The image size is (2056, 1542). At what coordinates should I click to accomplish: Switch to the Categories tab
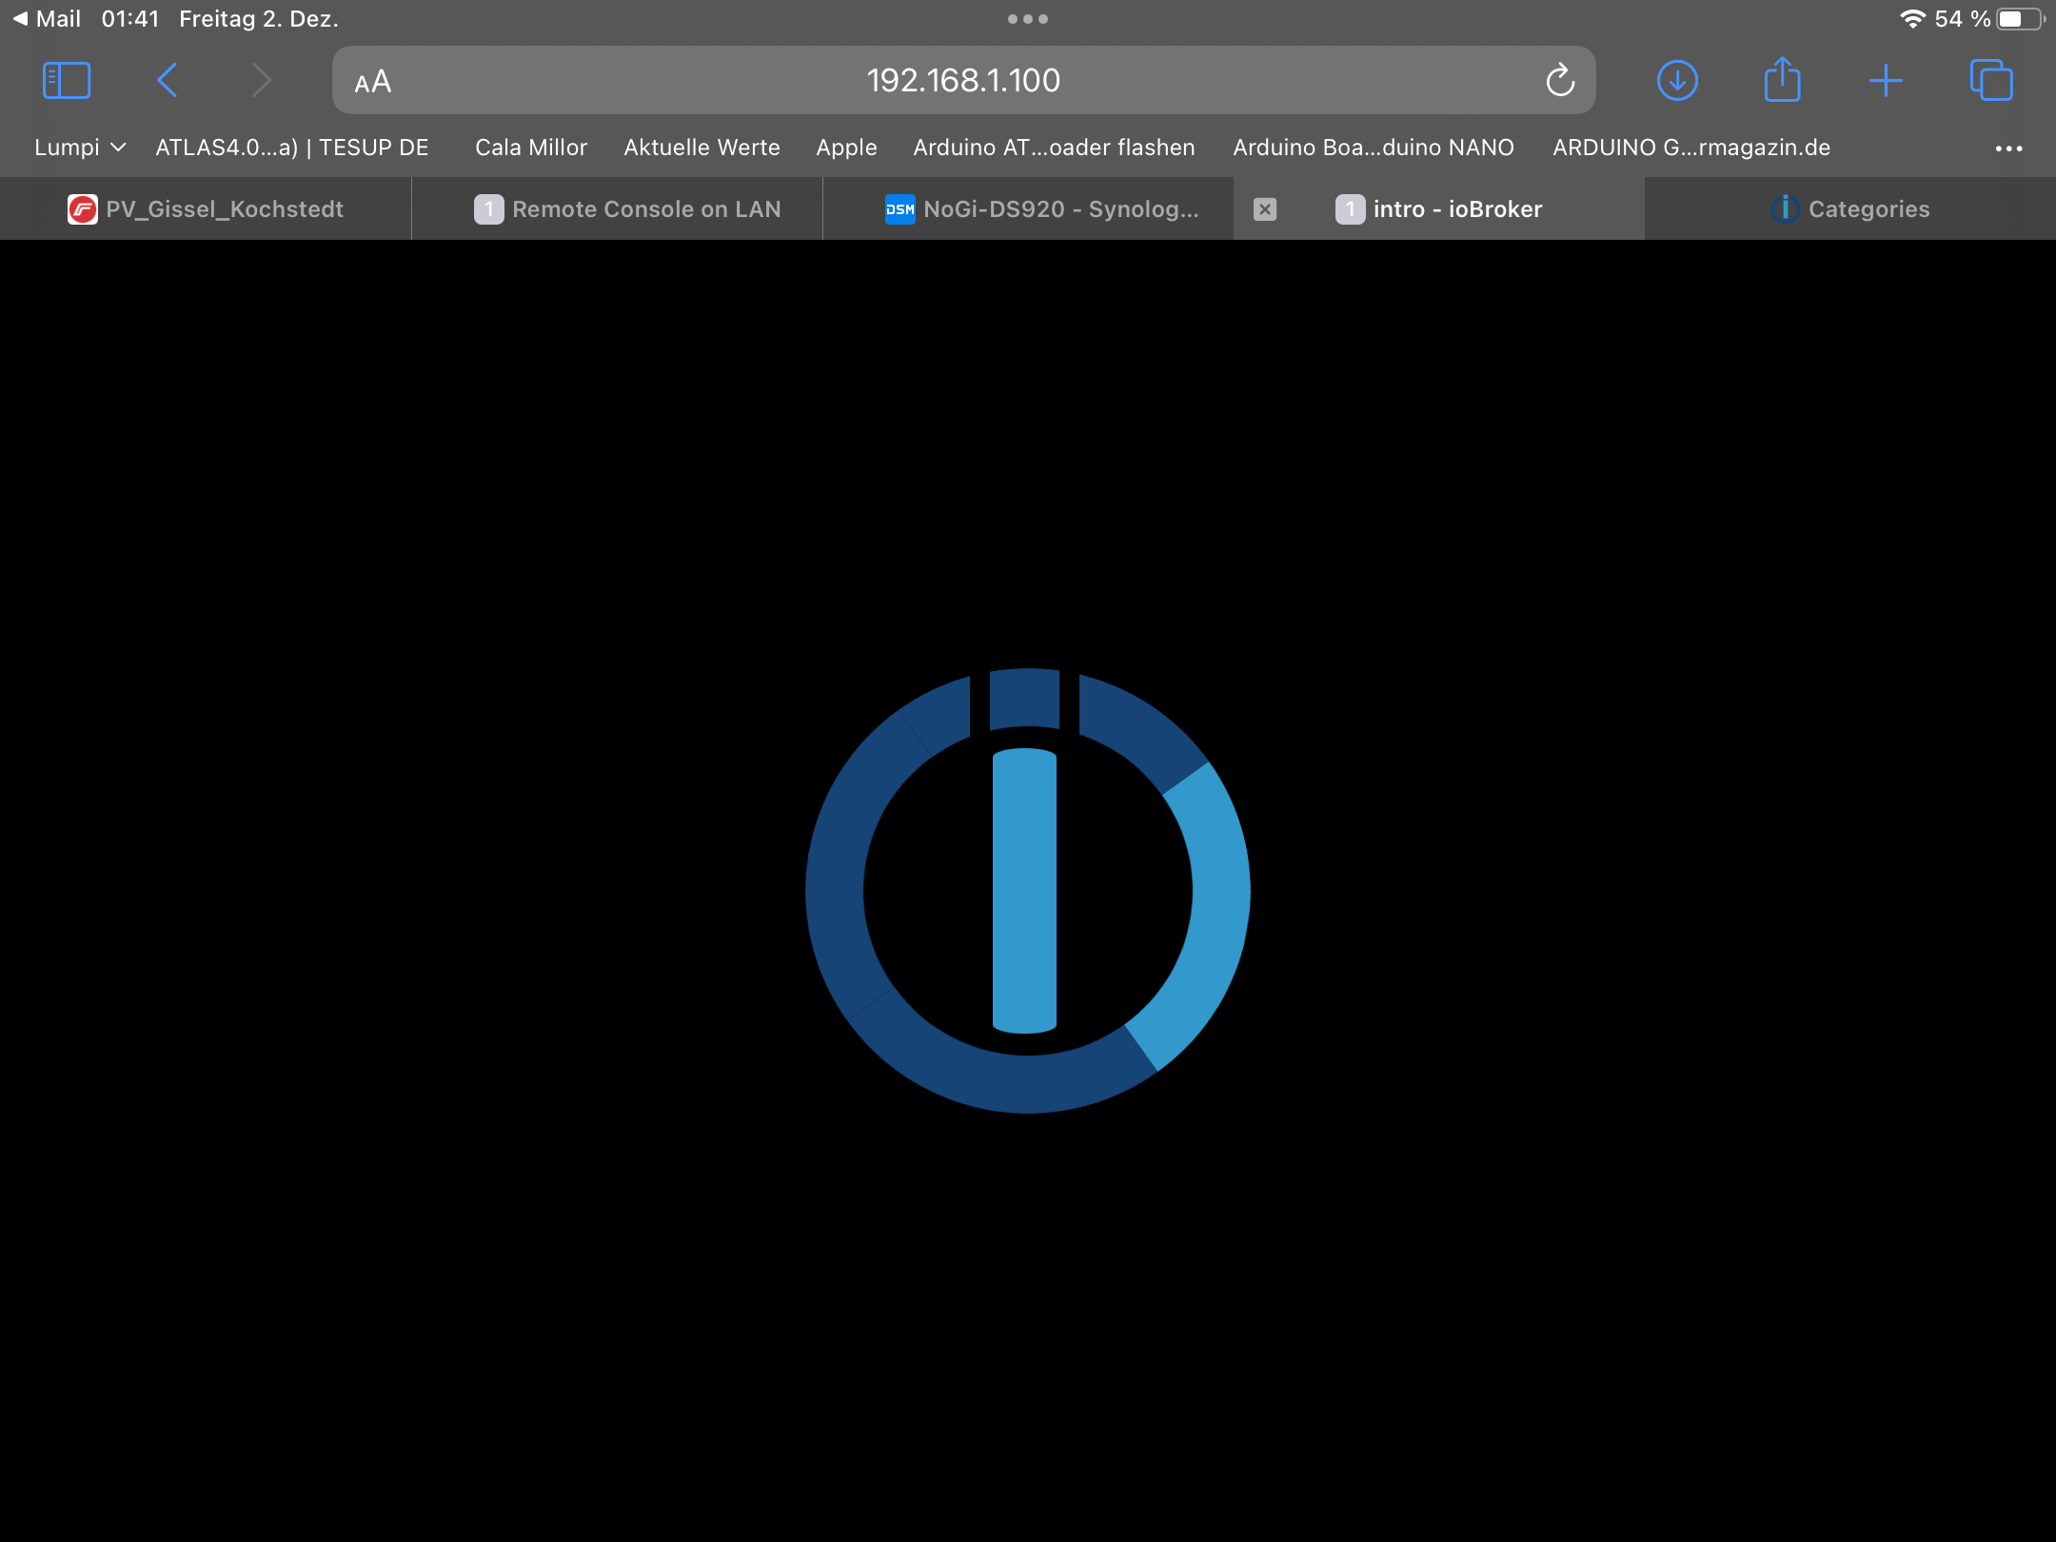(x=1850, y=209)
